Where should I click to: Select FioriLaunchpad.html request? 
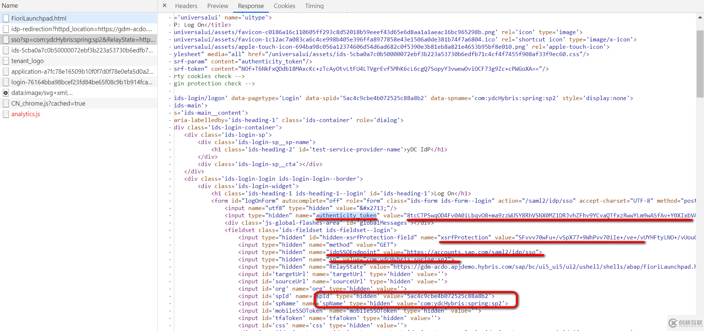coord(39,18)
